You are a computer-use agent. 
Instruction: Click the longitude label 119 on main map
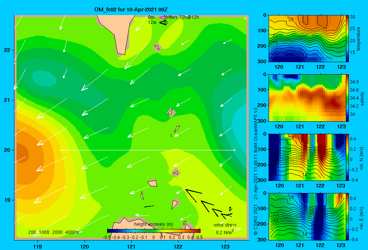click(38, 246)
